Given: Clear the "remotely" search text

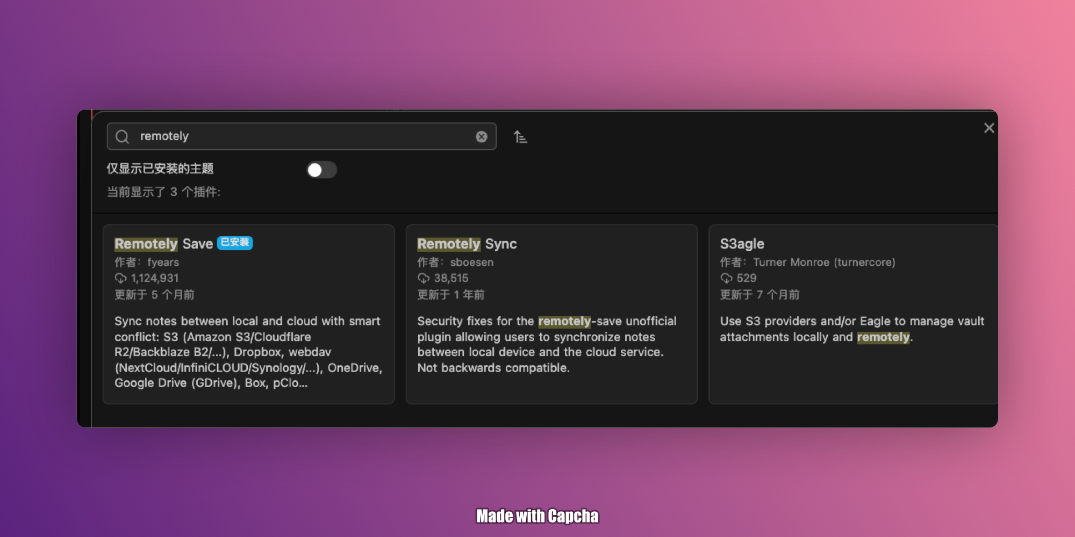Looking at the screenshot, I should 481,136.
